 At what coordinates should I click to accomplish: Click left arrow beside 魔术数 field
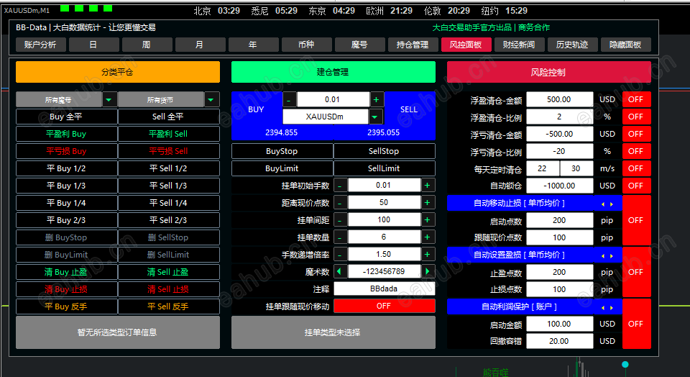pos(340,271)
